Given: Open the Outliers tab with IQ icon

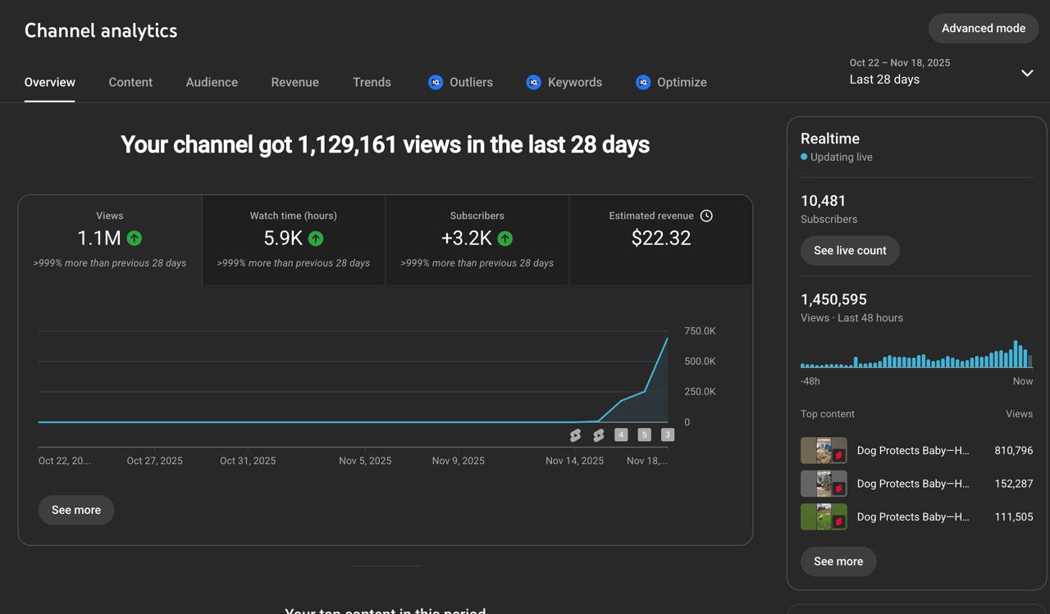Looking at the screenshot, I should (x=460, y=82).
